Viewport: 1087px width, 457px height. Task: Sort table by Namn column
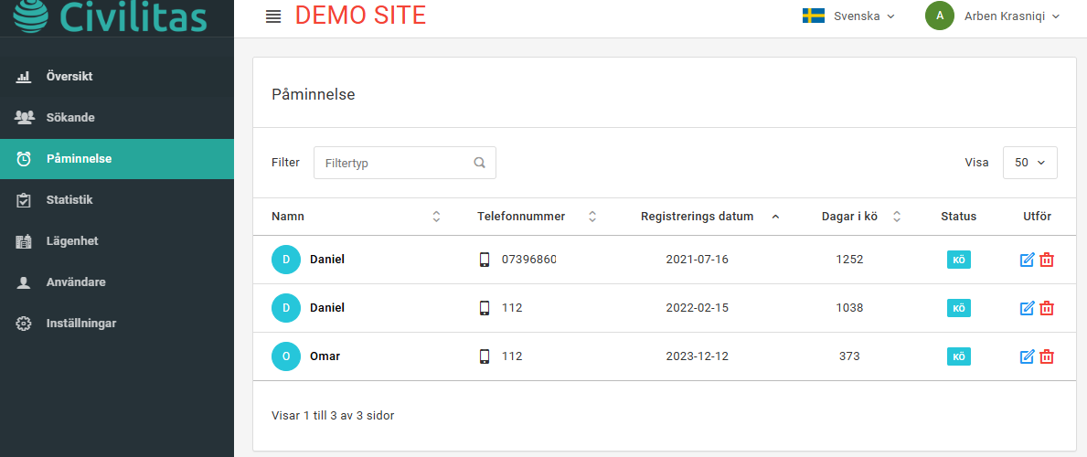pos(436,217)
